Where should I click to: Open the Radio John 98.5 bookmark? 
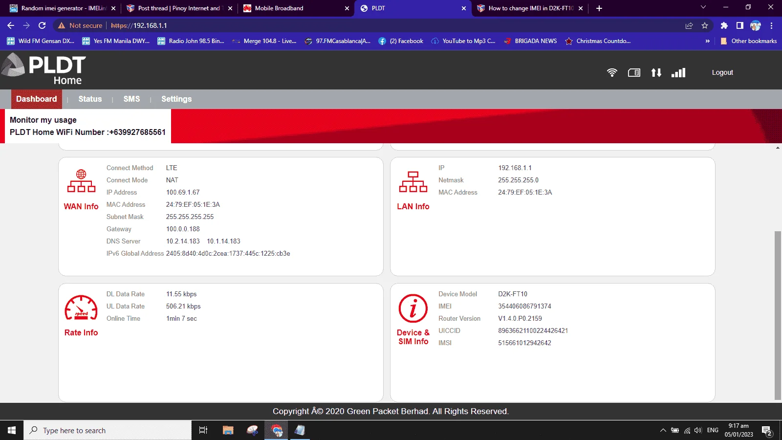191,41
